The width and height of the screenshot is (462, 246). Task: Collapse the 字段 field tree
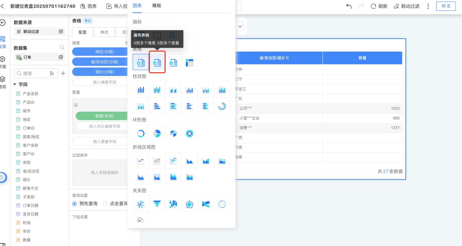coord(15,85)
